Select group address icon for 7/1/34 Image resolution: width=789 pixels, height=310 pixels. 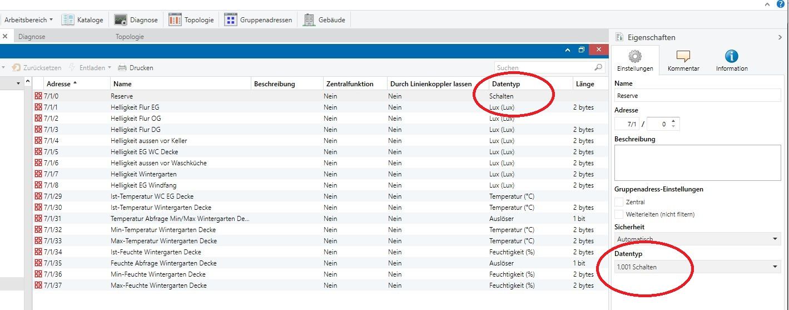(x=38, y=252)
